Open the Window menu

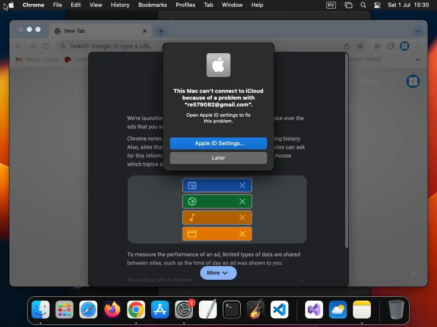(x=232, y=5)
